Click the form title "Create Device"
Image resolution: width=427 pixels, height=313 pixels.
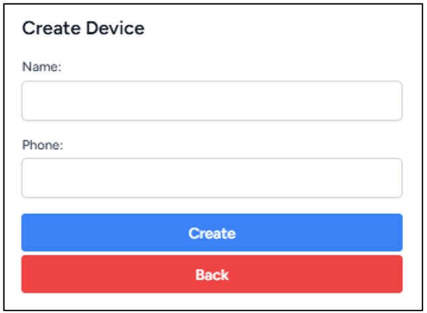(83, 28)
